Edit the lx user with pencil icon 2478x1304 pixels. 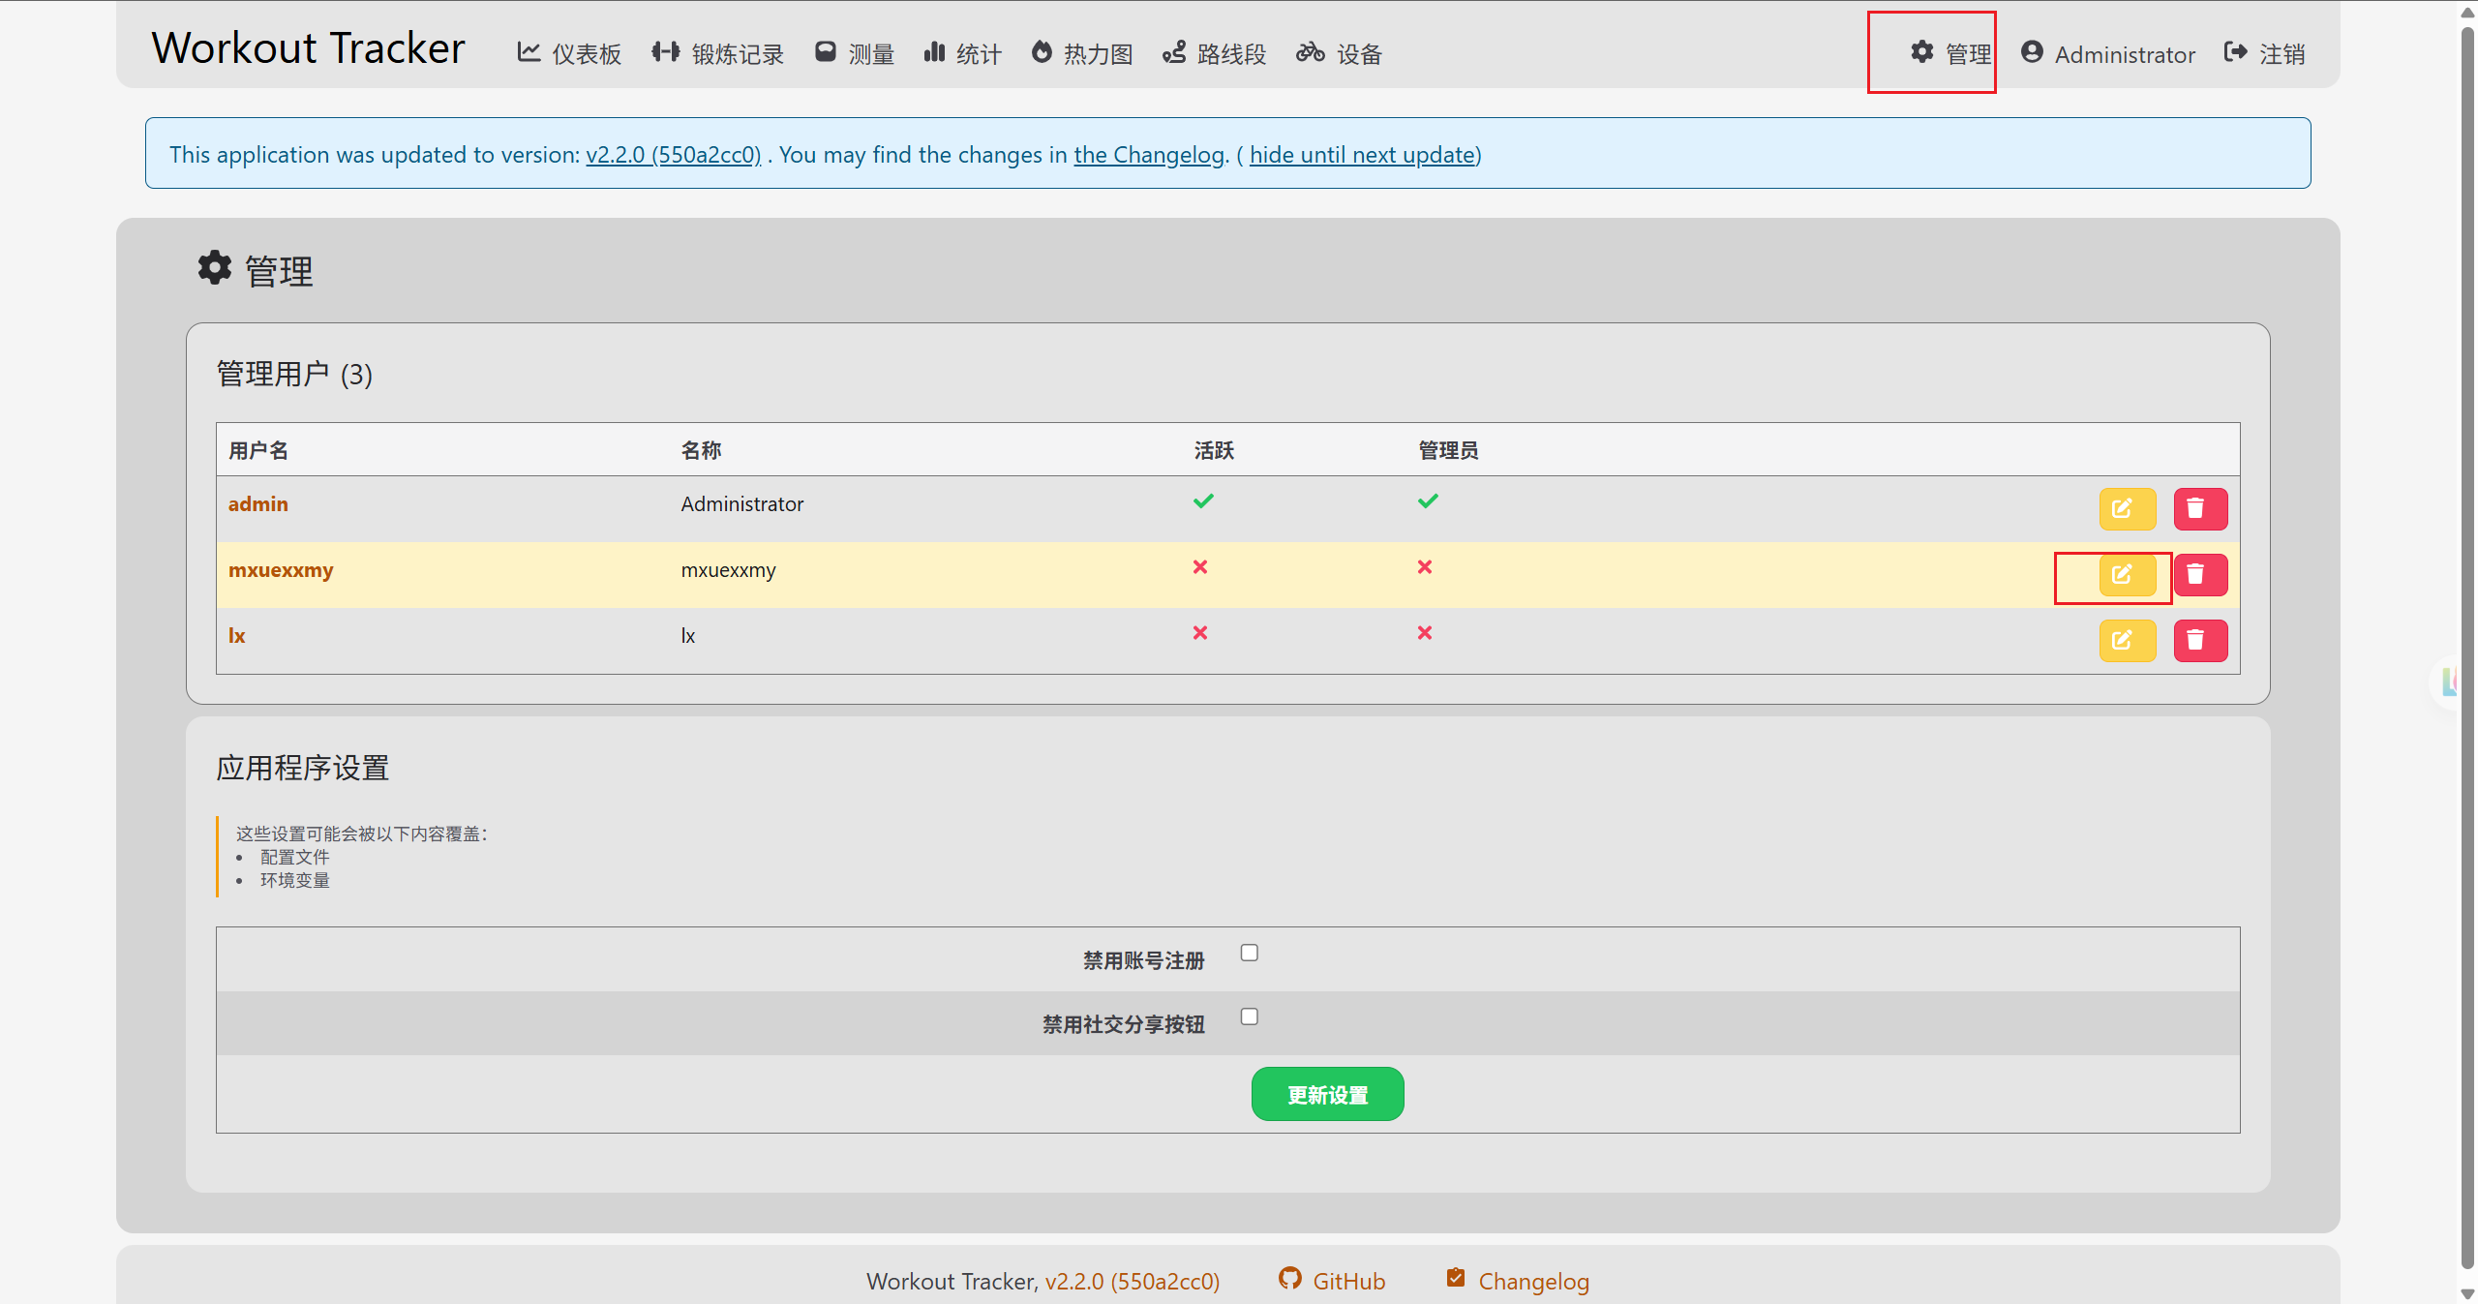point(2127,640)
